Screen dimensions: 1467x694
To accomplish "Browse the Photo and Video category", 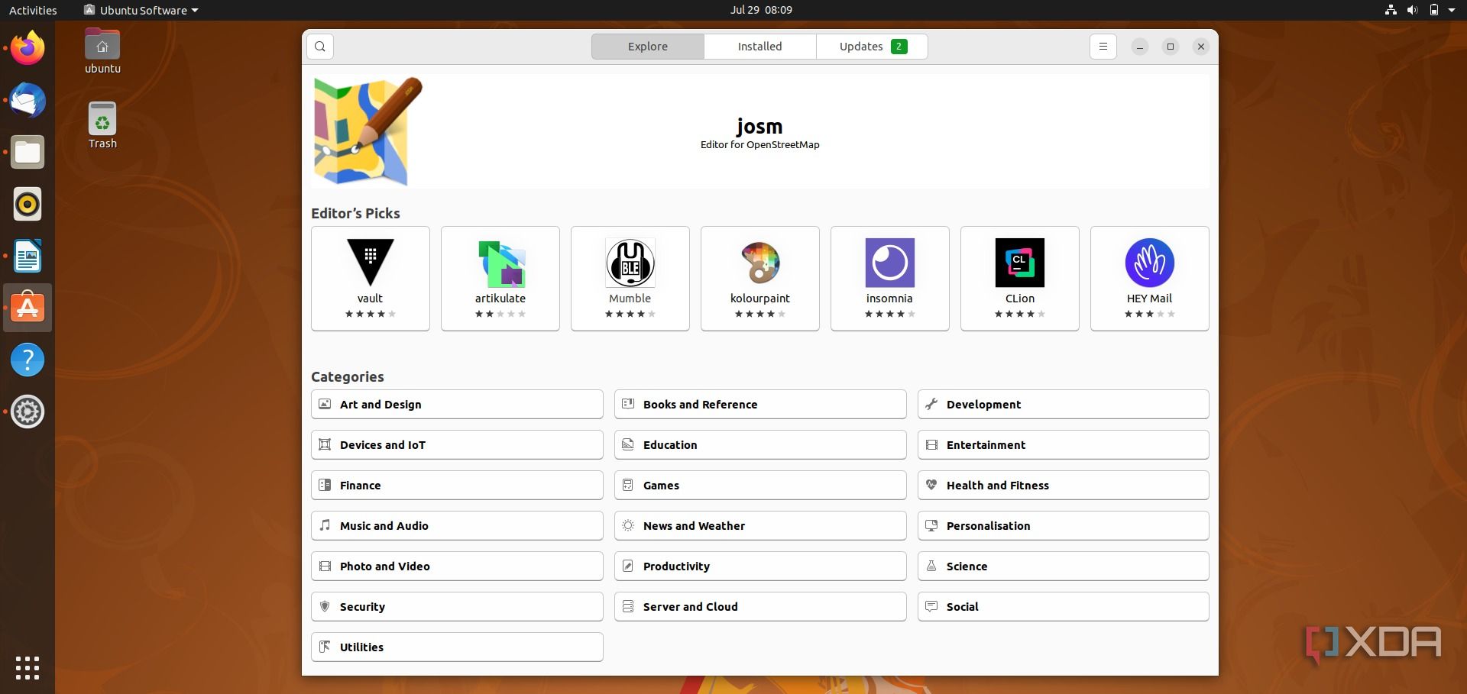I will [457, 566].
